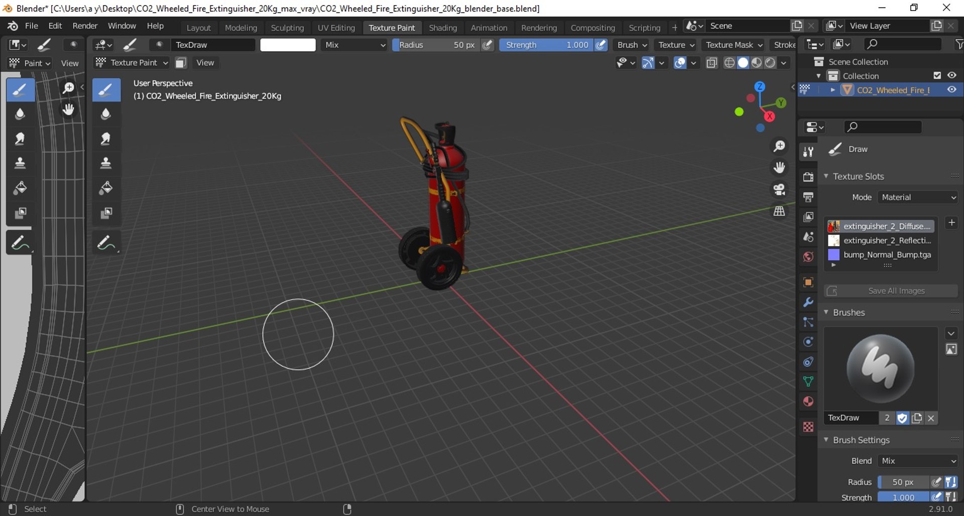Duplicate the TexDraw brush datablock

[917, 418]
